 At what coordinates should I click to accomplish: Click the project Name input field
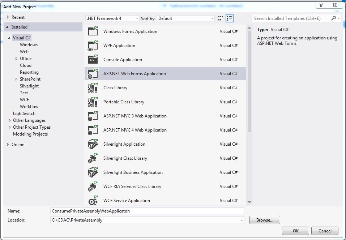point(147,211)
